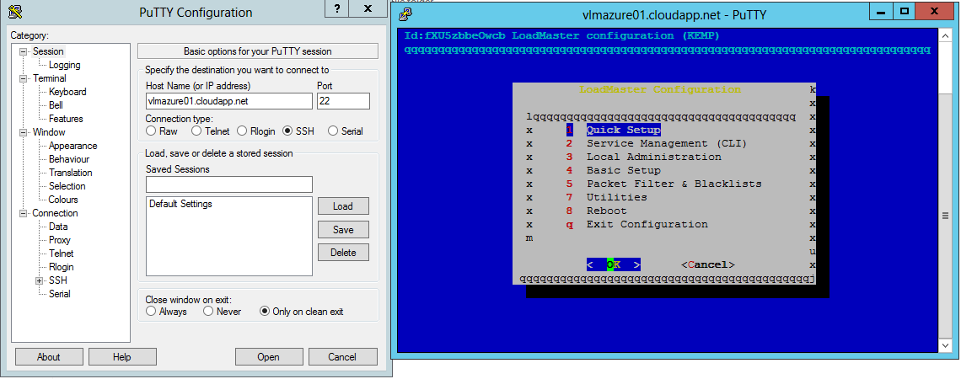Open the Data settings category
Screen dimensions: 961x379
click(x=58, y=227)
